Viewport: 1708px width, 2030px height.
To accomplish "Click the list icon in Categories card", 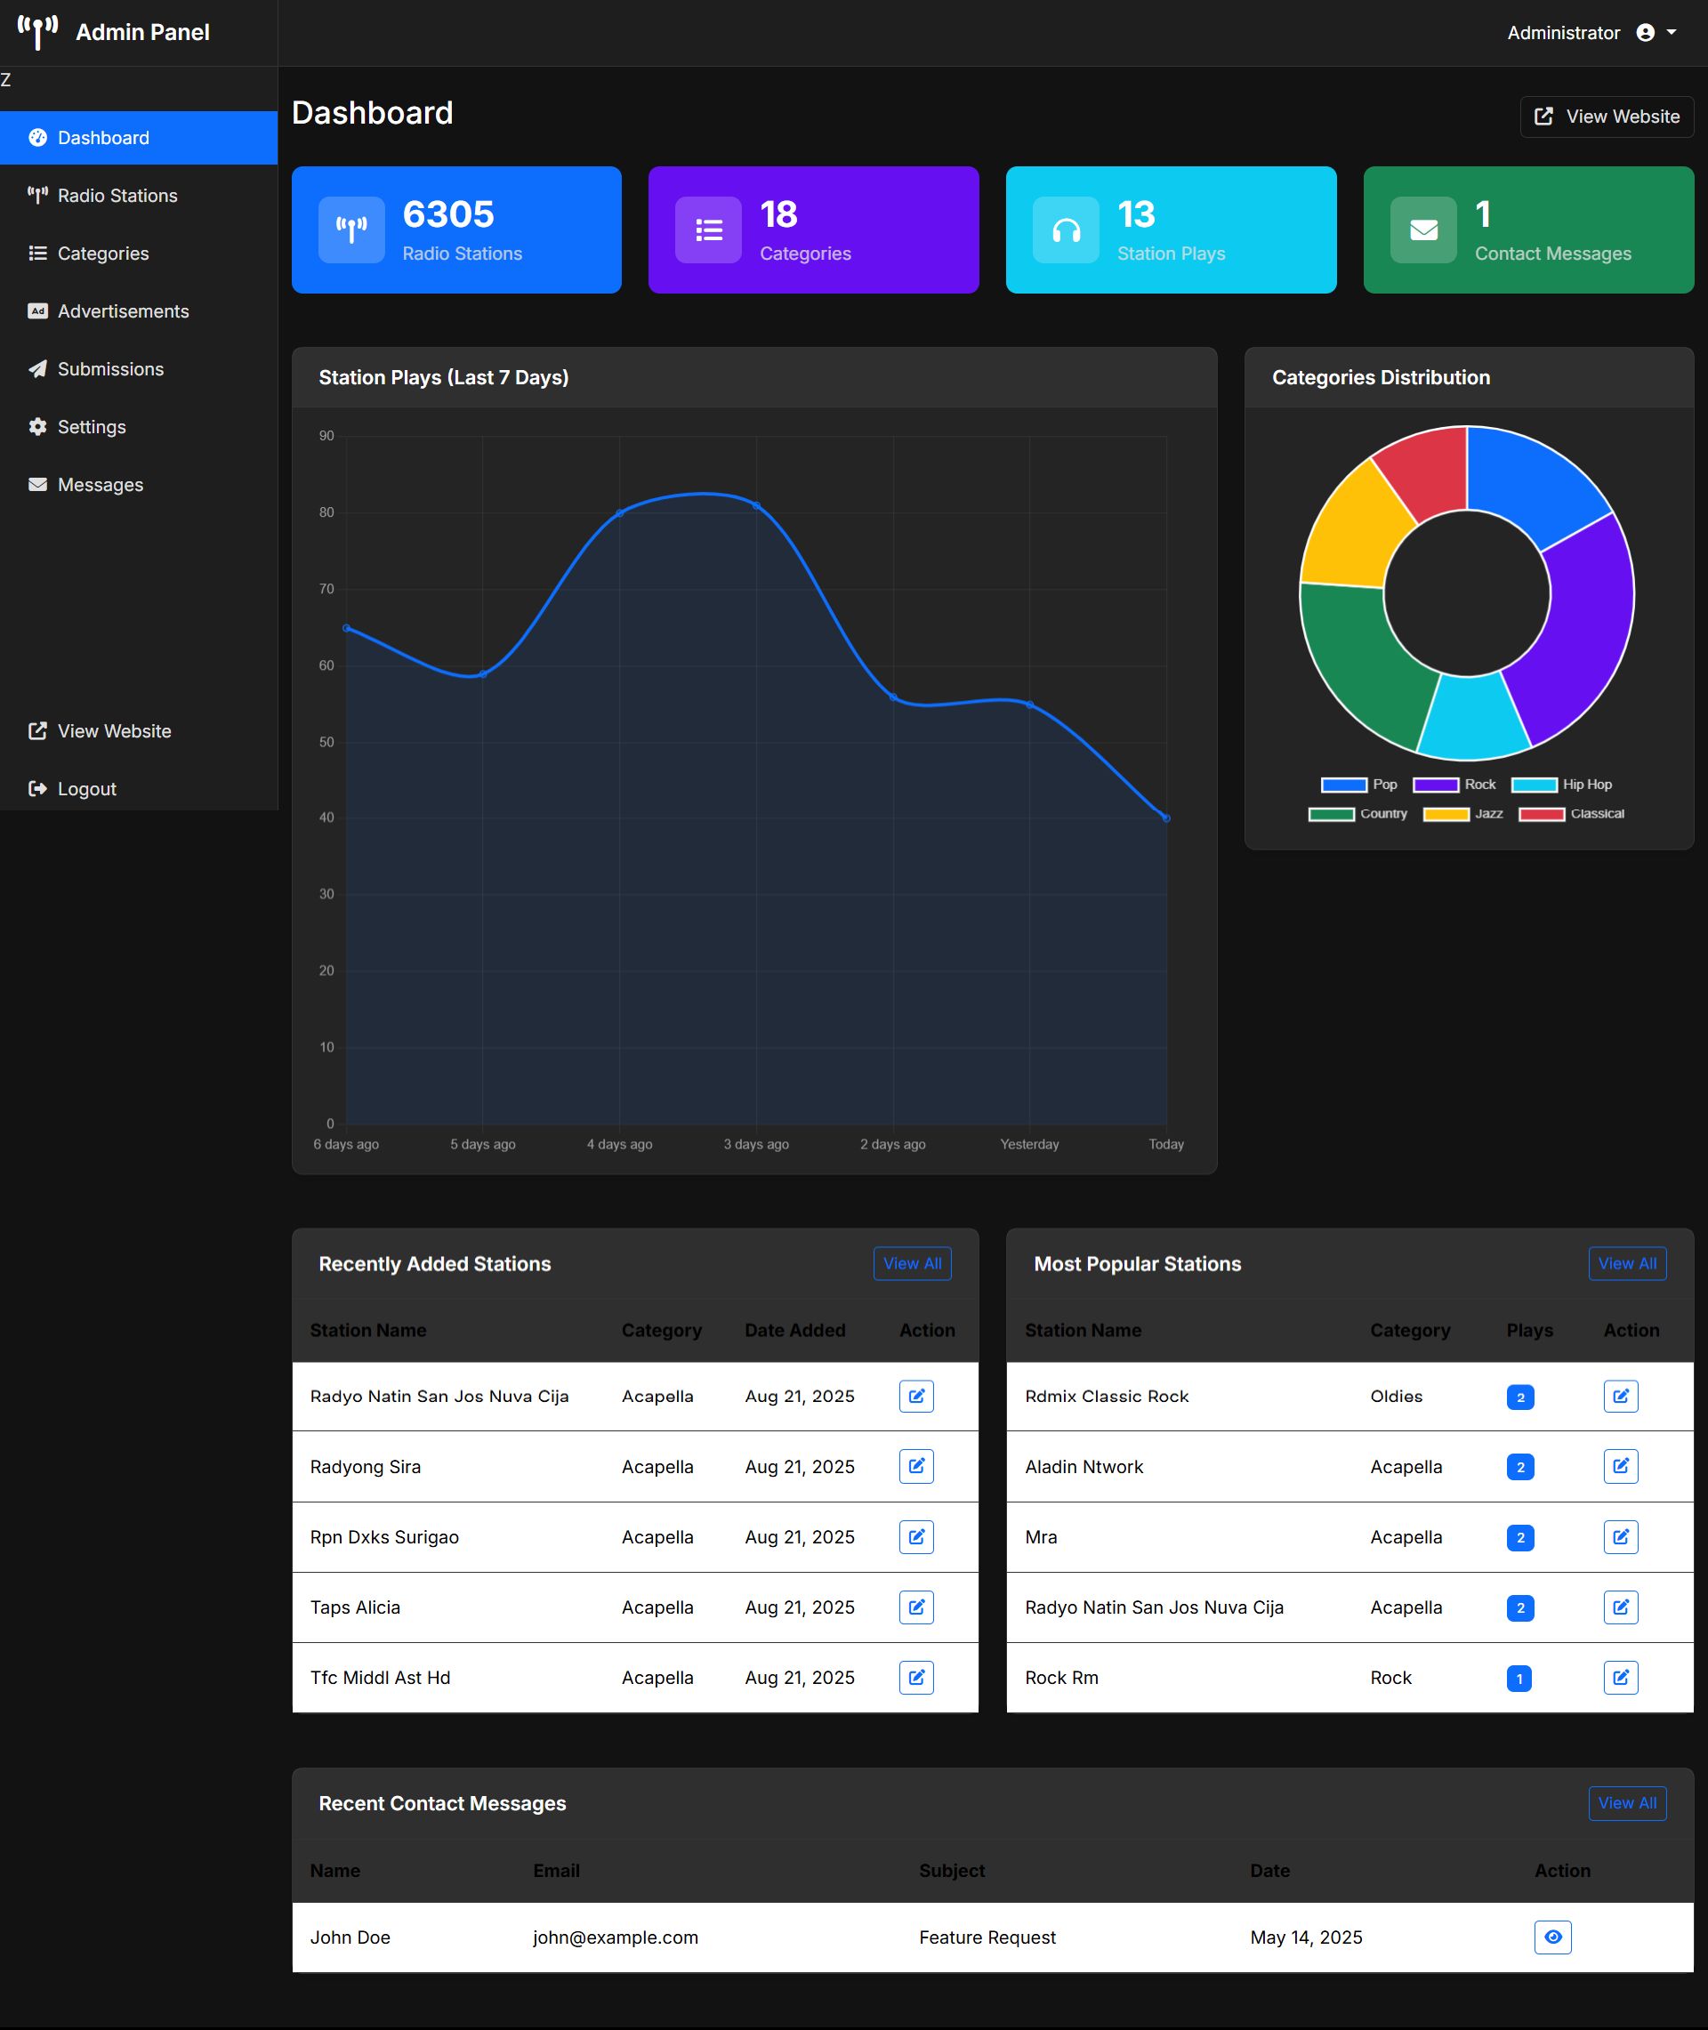I will coord(709,230).
